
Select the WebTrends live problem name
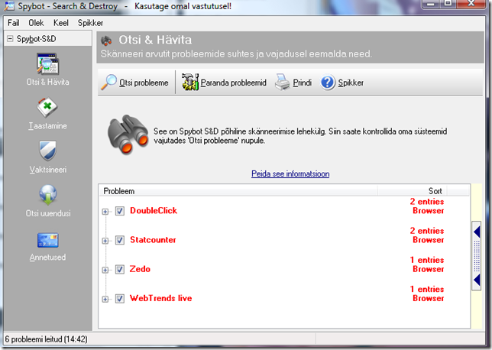click(x=160, y=298)
